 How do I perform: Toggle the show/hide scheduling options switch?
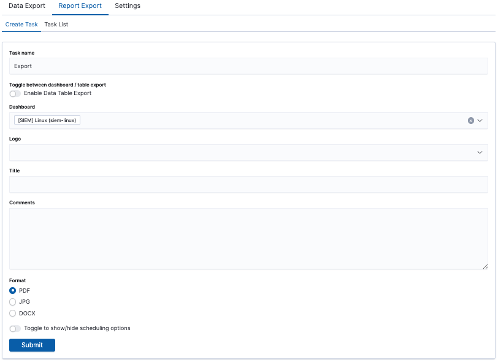click(15, 329)
